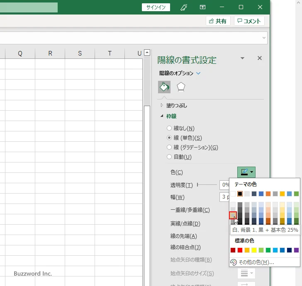Select the 線 (単色)(S) radio button

tap(169, 138)
